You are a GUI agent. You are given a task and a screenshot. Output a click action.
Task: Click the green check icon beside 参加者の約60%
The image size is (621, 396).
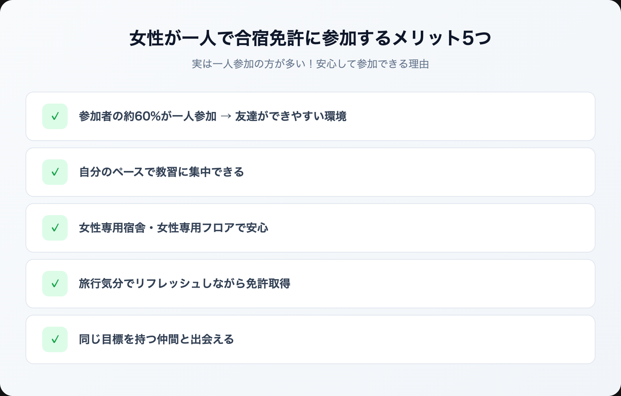click(55, 116)
